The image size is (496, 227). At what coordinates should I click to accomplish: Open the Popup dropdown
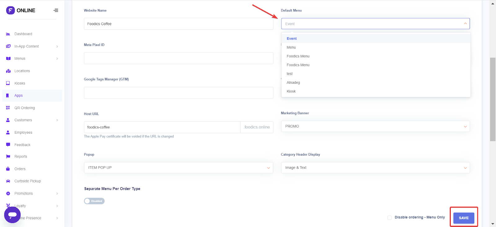tap(178, 168)
